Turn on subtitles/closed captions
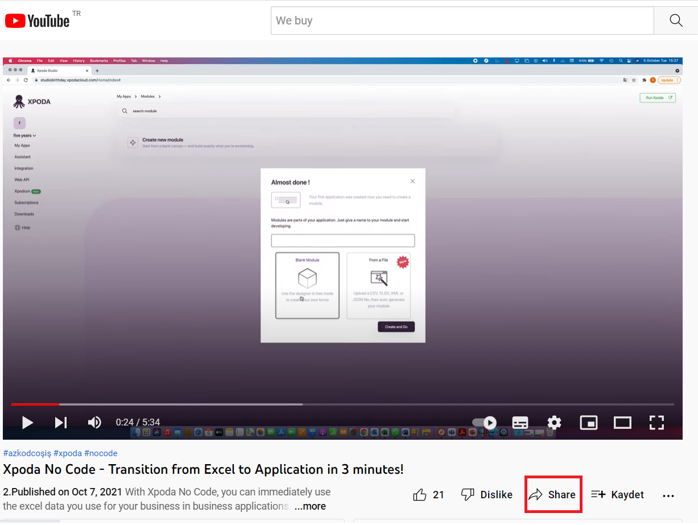The image size is (698, 525). coord(521,423)
